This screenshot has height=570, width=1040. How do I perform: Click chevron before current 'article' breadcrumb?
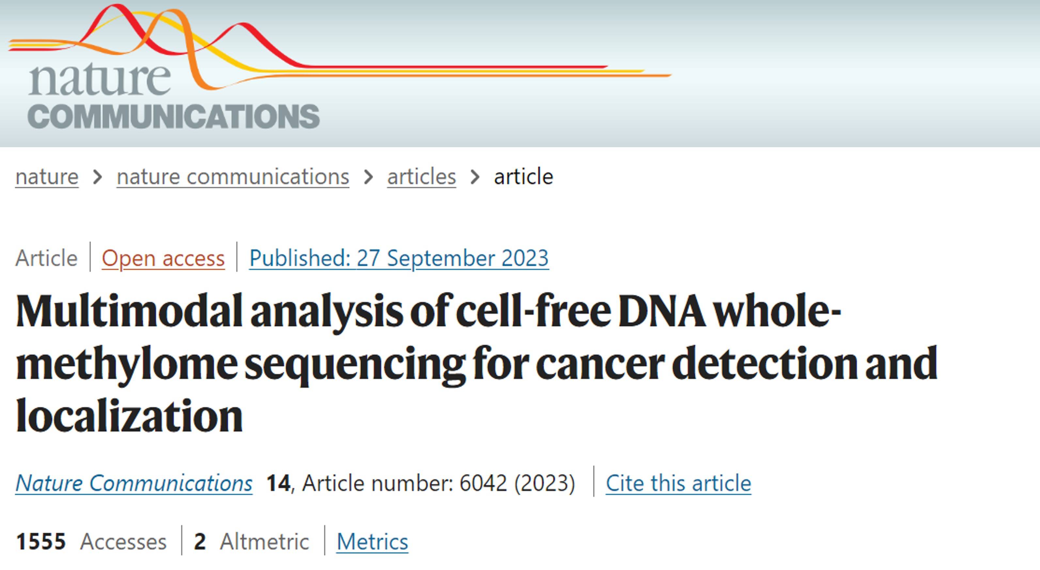pyautogui.click(x=475, y=177)
